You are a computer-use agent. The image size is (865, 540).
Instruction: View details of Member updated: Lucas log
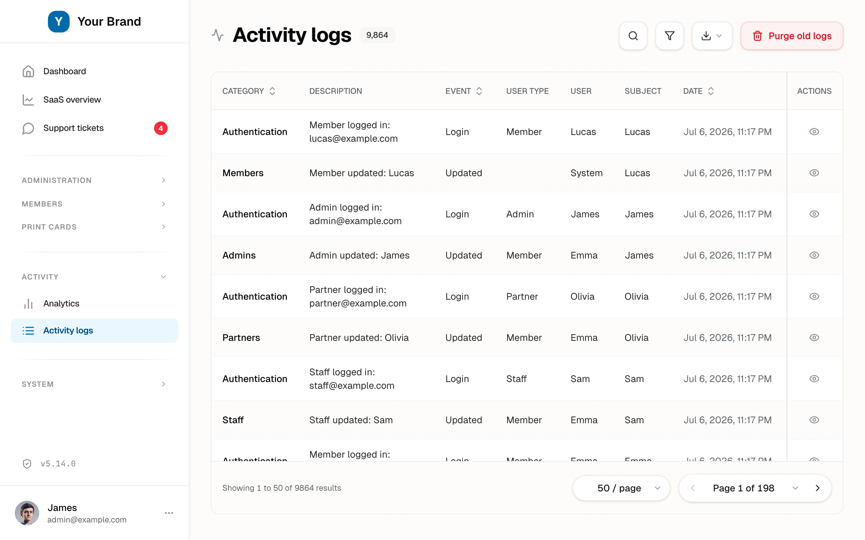(814, 173)
